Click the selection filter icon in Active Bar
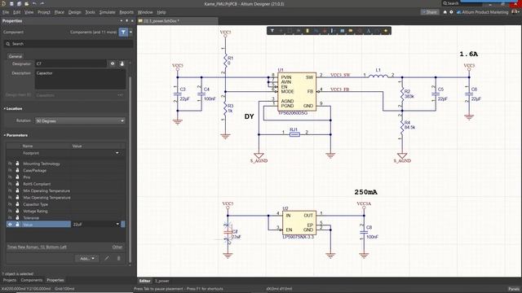This screenshot has width=522, height=293. coord(272,31)
